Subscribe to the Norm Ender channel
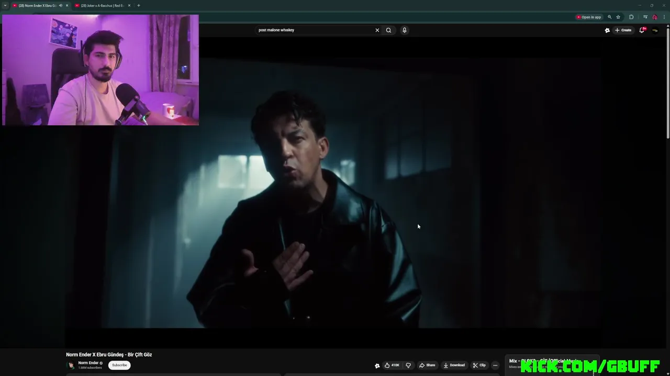The width and height of the screenshot is (670, 376). click(119, 365)
